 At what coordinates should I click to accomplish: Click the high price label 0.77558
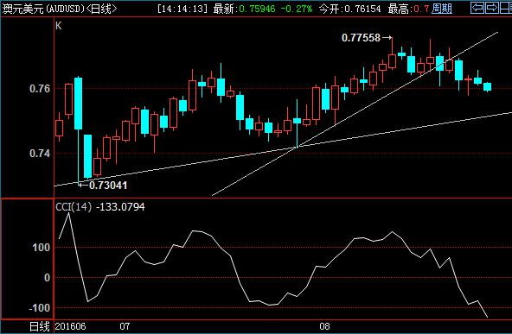[362, 38]
